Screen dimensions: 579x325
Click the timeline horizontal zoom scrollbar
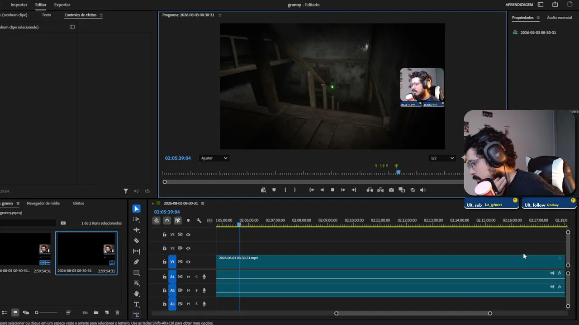(x=413, y=313)
